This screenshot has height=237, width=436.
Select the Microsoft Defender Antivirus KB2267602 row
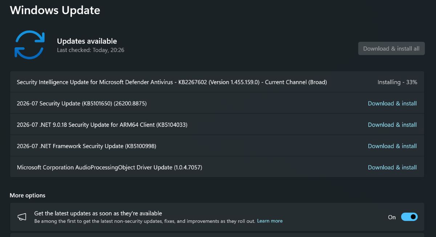pos(217,82)
